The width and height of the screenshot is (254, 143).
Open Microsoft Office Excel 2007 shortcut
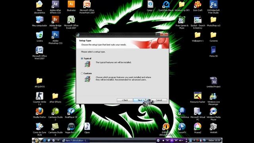point(71,22)
